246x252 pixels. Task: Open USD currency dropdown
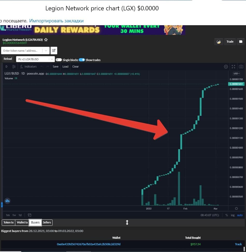click(x=236, y=74)
